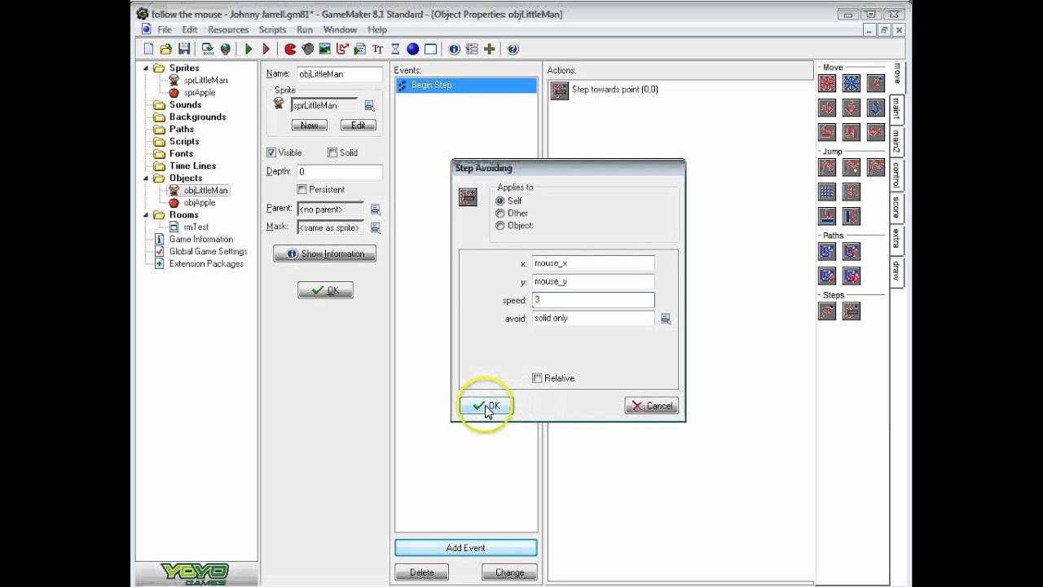Select the Set Friction action icon
This screenshot has width=1043, height=587.
[876, 131]
